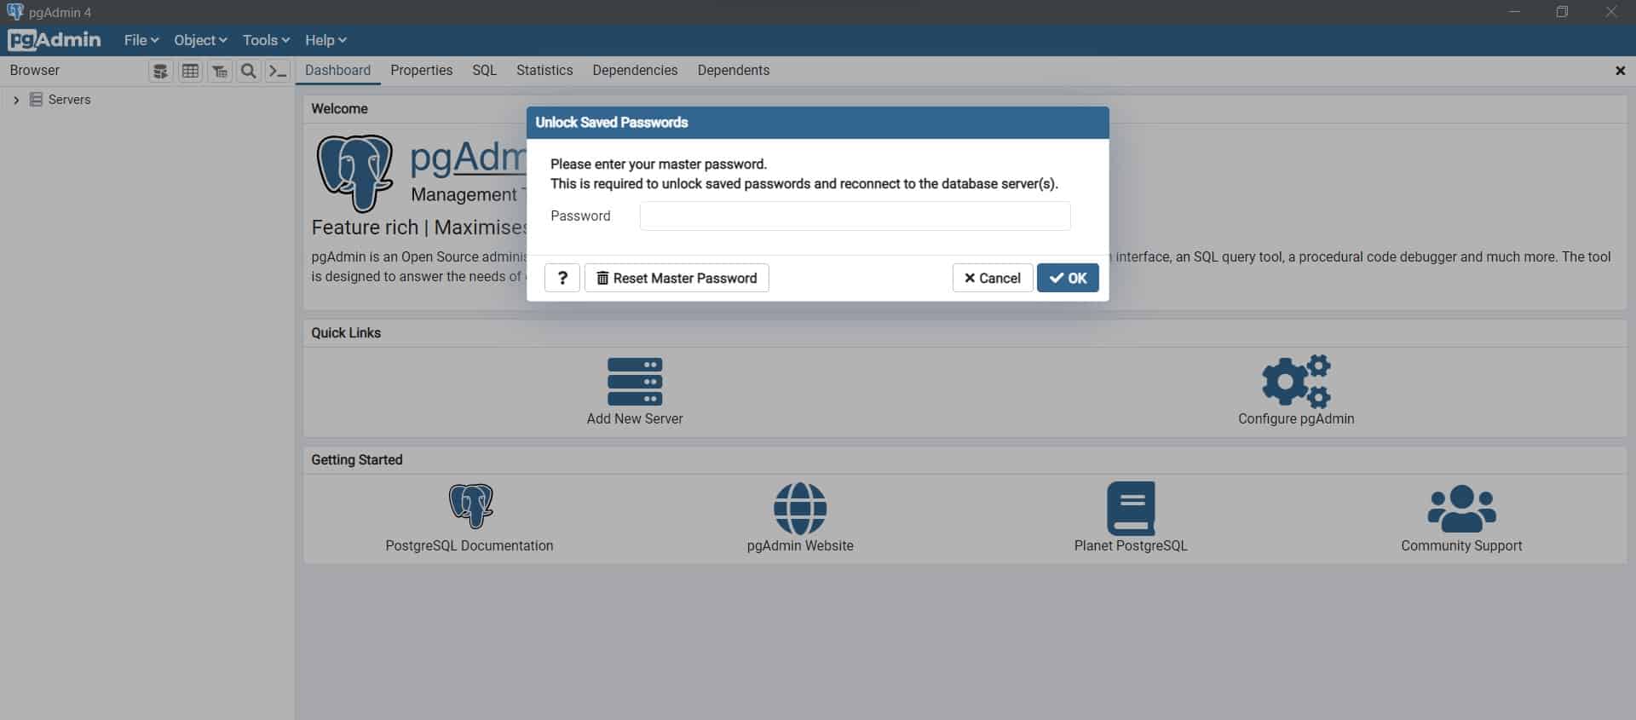The image size is (1636, 720).
Task: Minimize the pgAdmin 4 window
Action: [x=1514, y=12]
